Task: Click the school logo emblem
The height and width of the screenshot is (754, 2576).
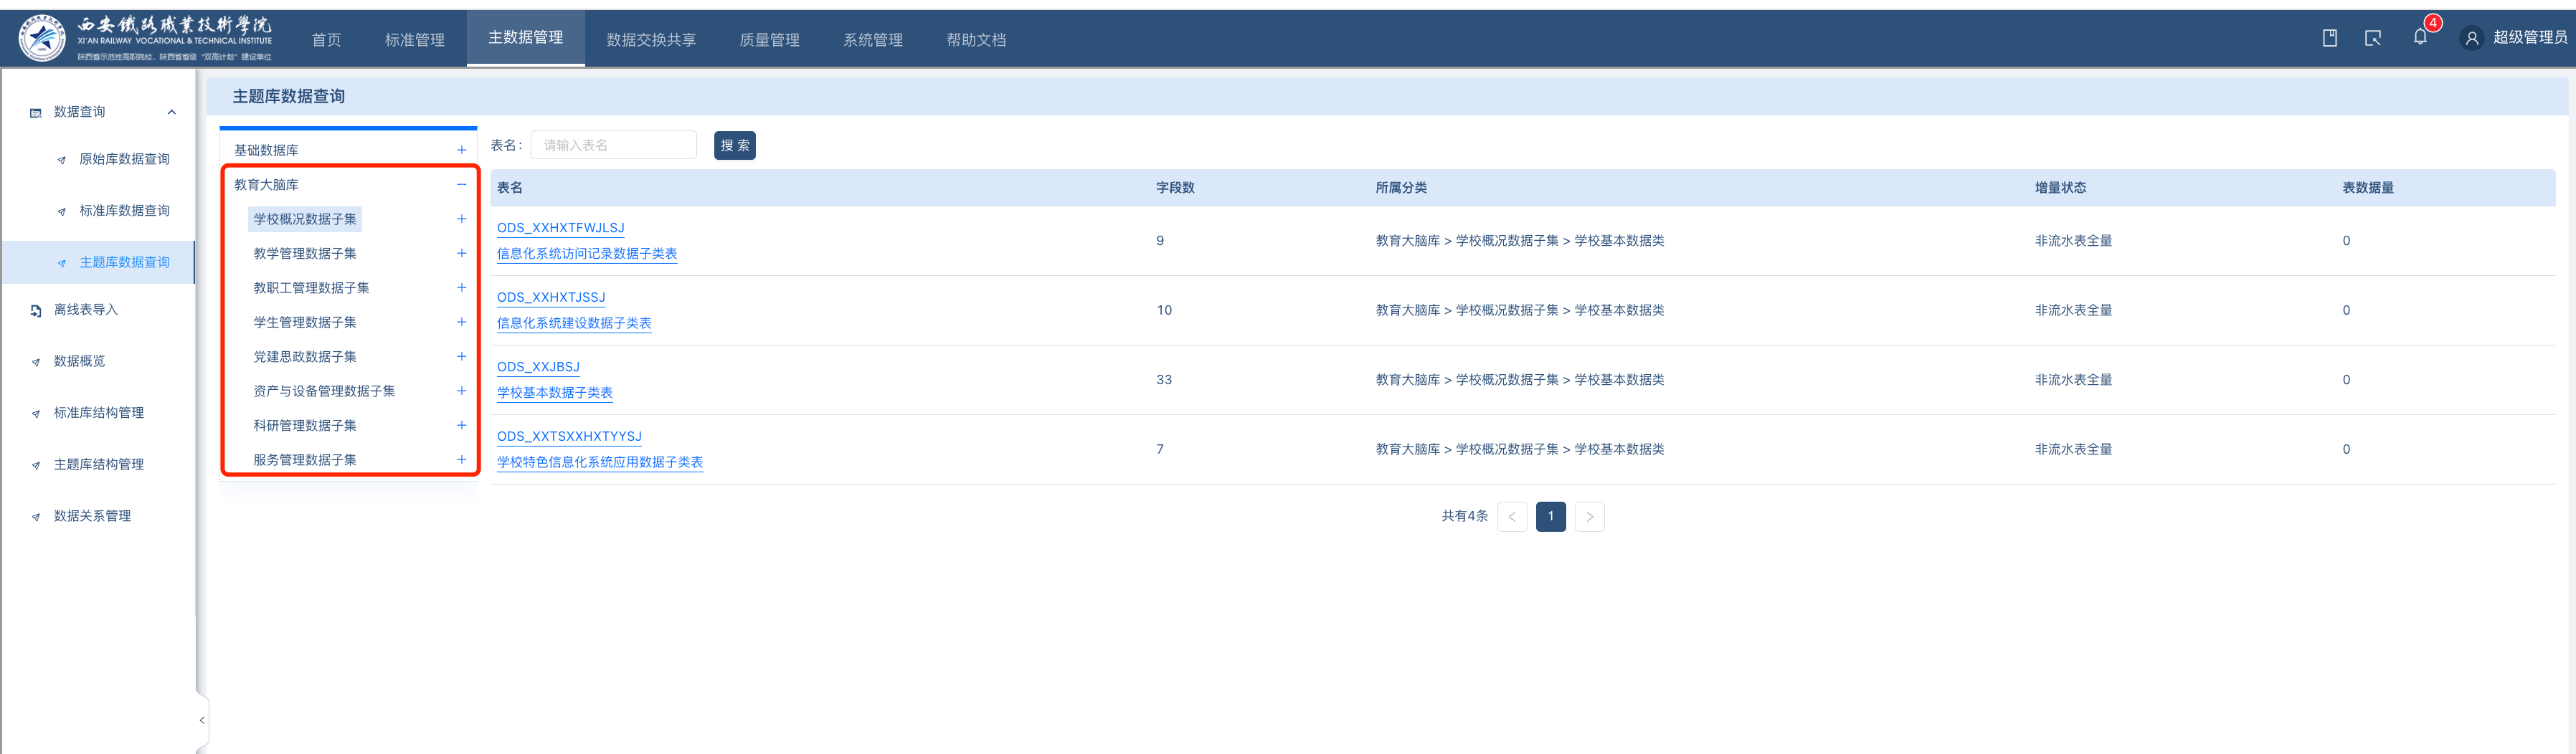Action: point(42,38)
